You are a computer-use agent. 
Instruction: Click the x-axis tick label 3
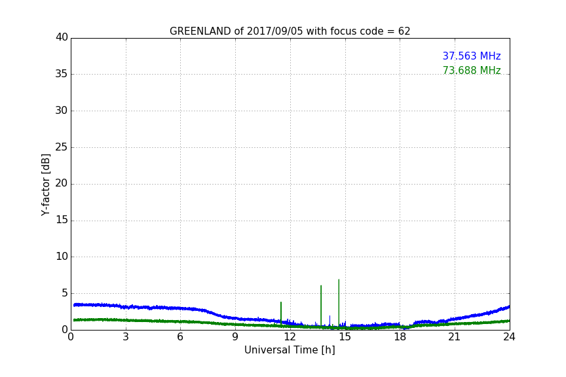tap(126, 337)
